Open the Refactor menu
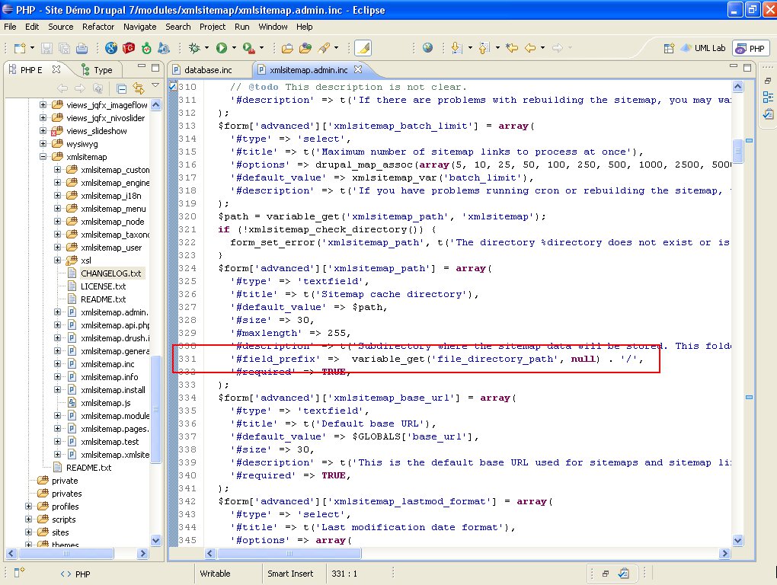 pos(98,27)
